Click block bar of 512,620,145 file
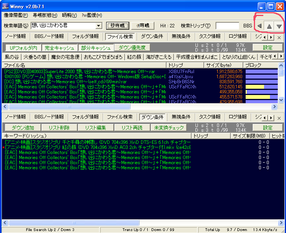Image resolution: width=286 pixels, height=233 pixels. click(262, 87)
